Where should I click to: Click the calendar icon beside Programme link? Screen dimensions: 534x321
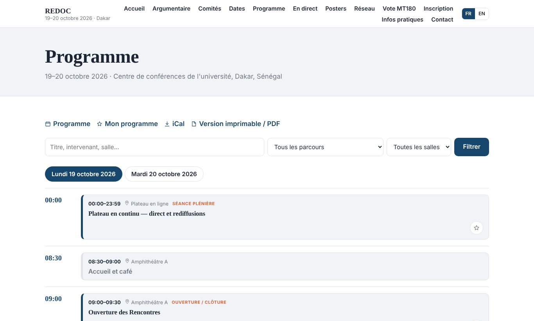[x=48, y=124]
